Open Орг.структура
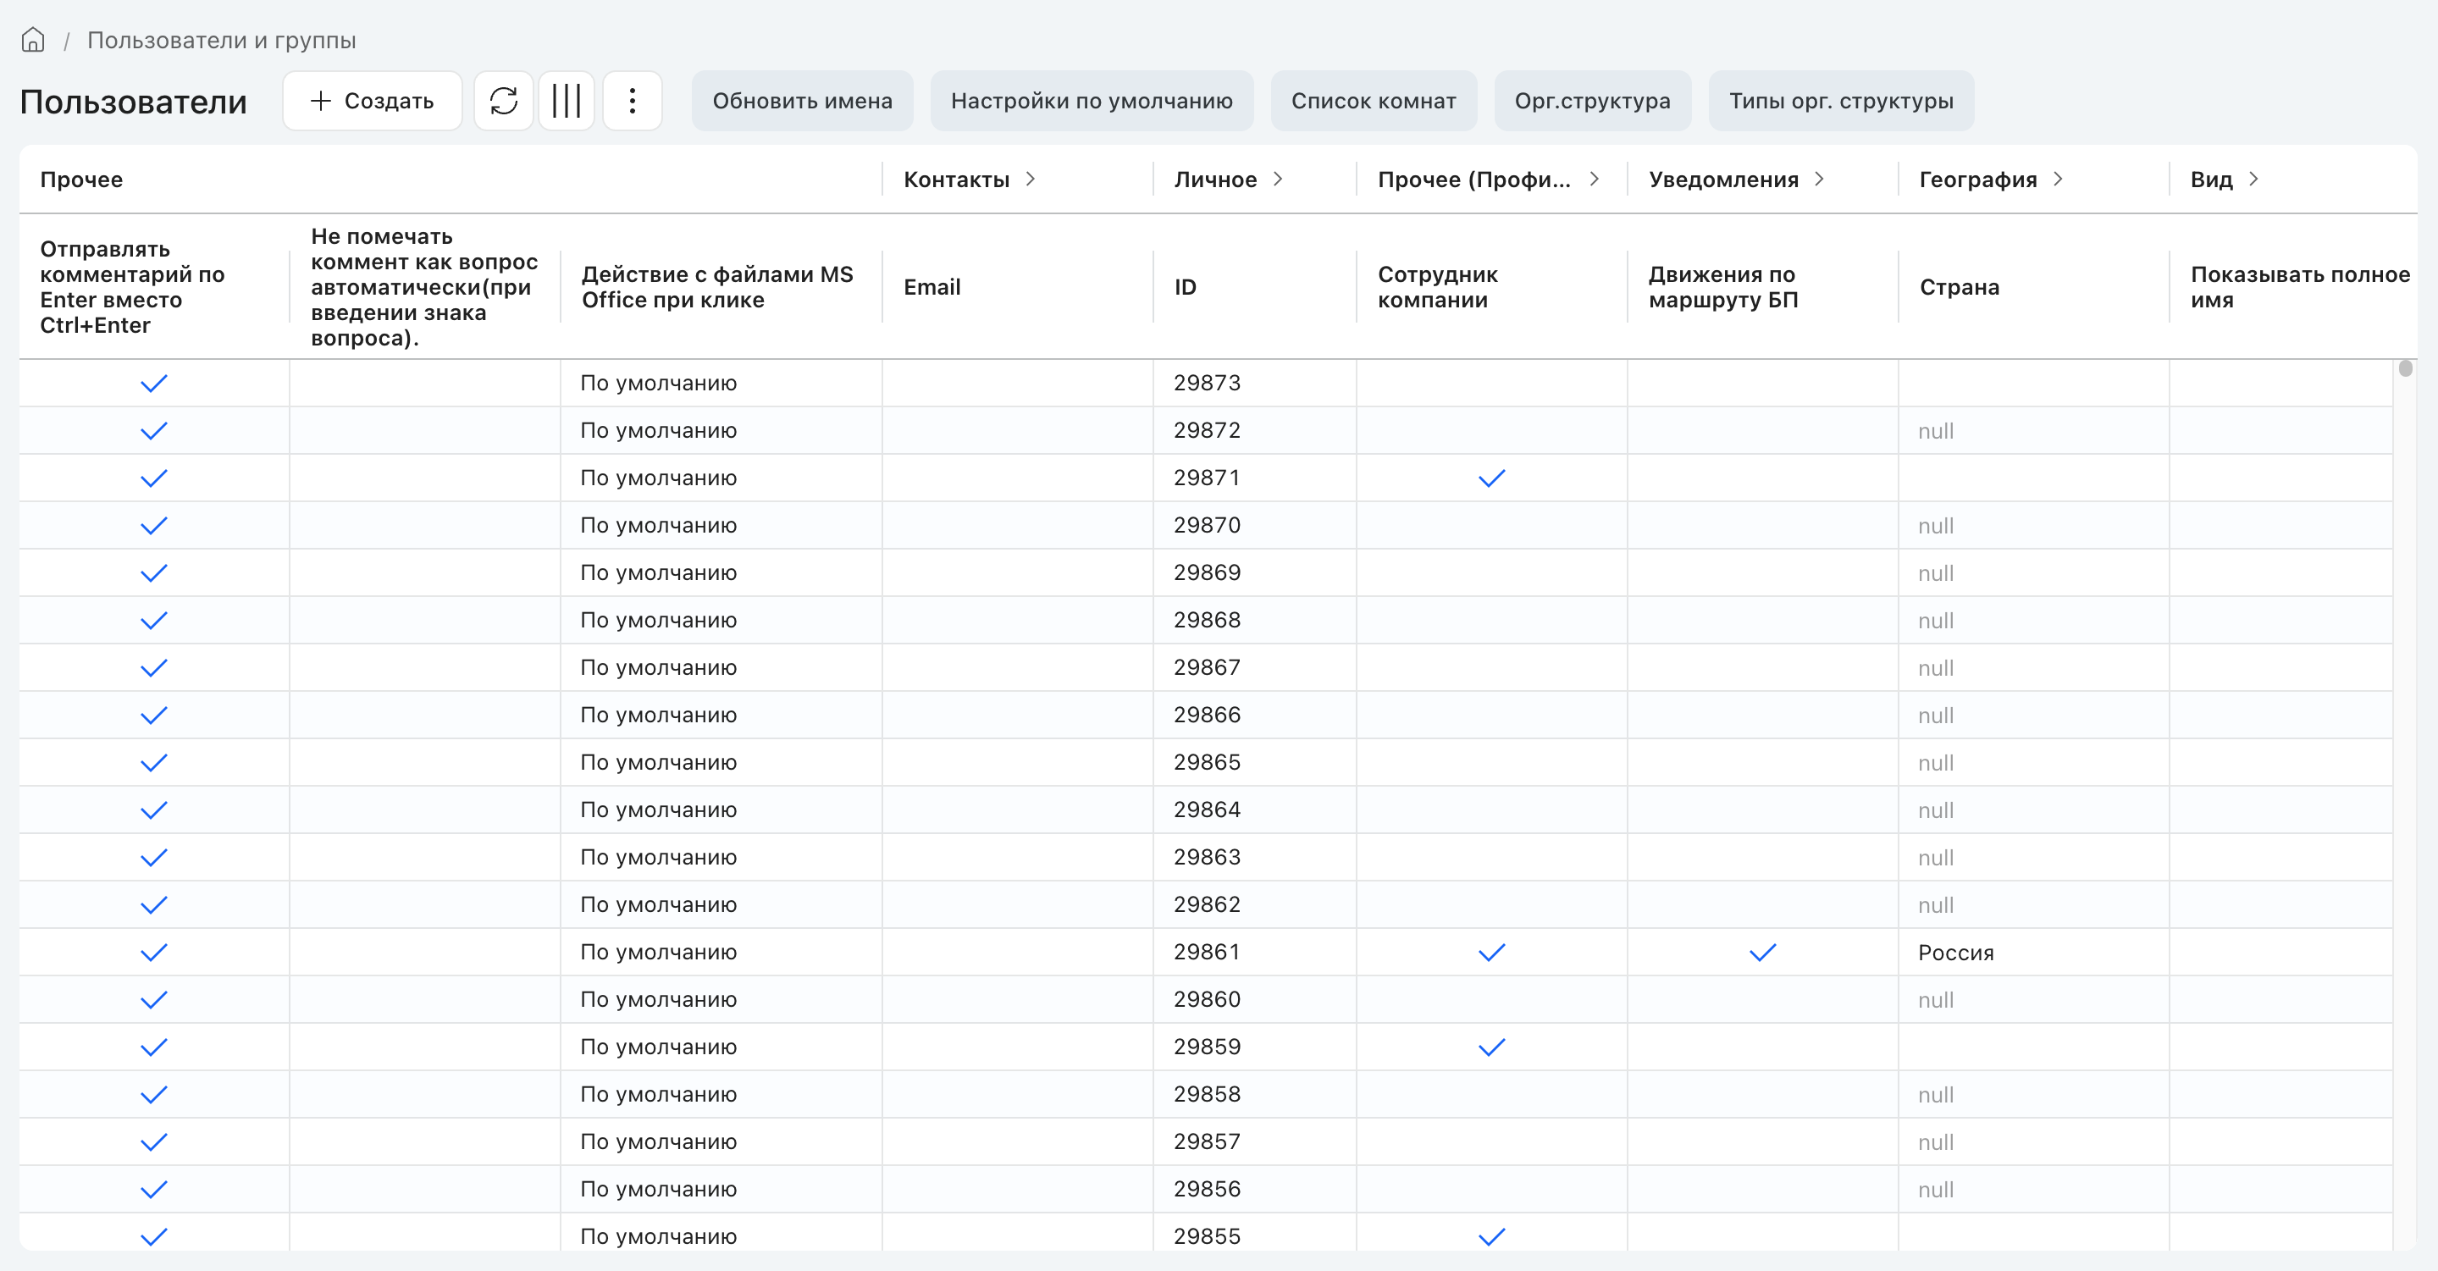2438x1271 pixels. coord(1592,100)
